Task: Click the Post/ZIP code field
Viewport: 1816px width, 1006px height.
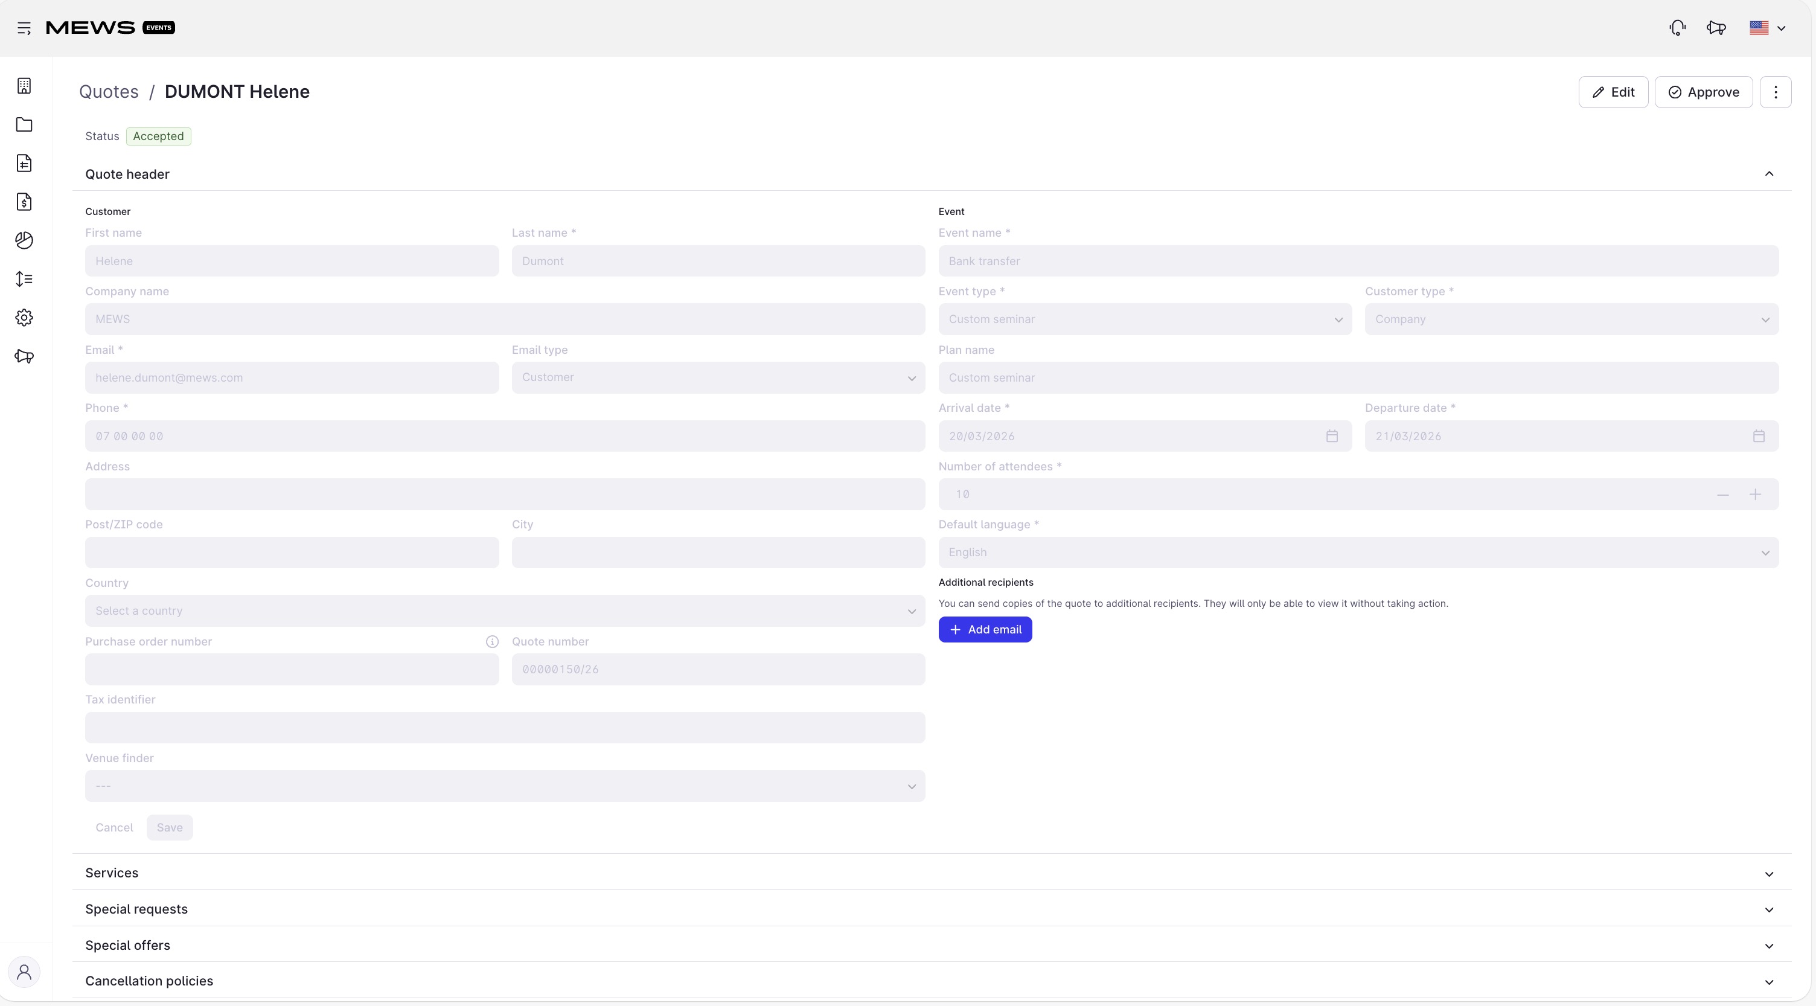Action: click(x=292, y=553)
